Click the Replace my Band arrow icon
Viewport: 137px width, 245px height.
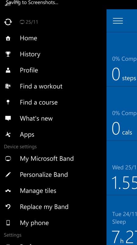(8, 207)
